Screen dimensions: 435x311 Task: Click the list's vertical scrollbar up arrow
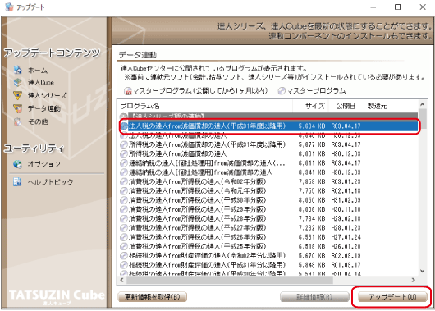[x=423, y=105]
